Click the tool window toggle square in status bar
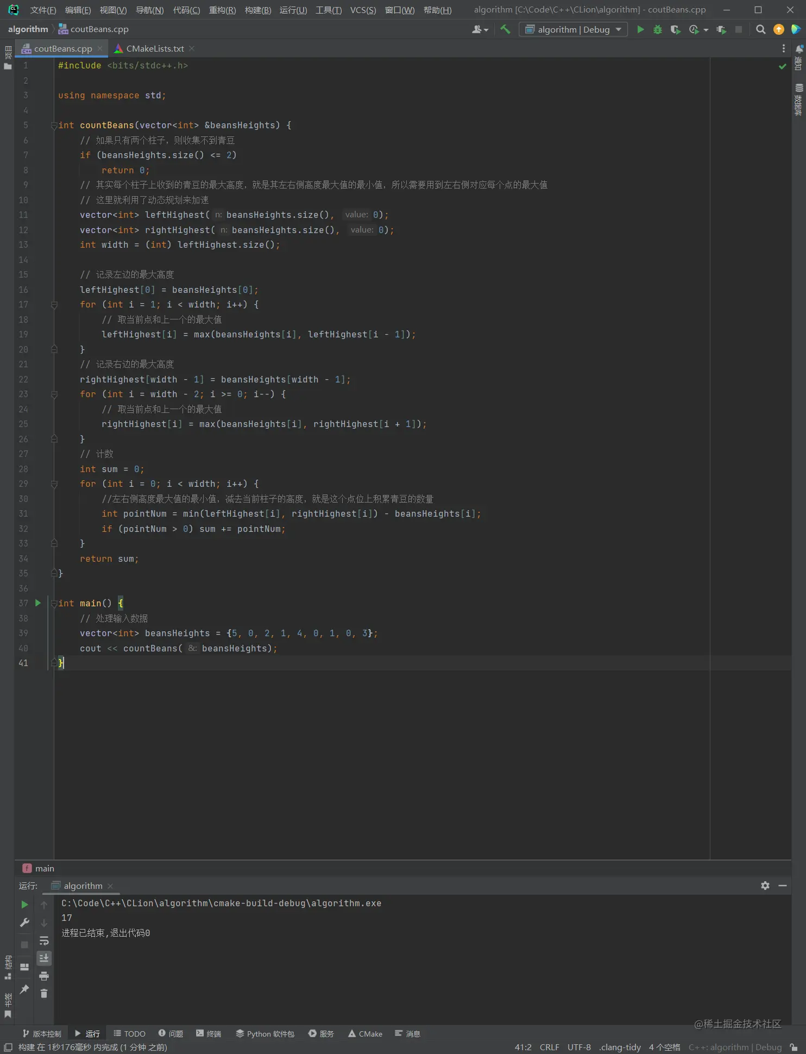 [8, 1047]
